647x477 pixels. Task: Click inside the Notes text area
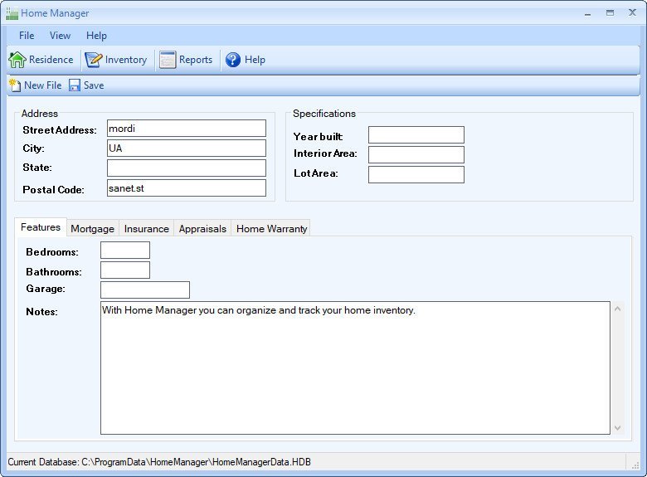pos(355,373)
